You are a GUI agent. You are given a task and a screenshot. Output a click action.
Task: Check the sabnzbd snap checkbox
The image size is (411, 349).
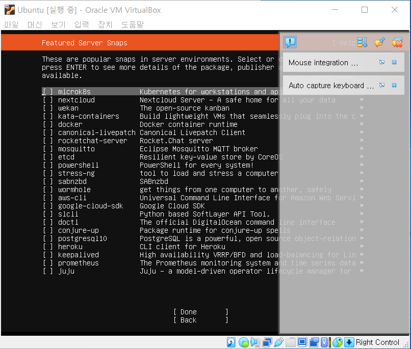coord(48,181)
